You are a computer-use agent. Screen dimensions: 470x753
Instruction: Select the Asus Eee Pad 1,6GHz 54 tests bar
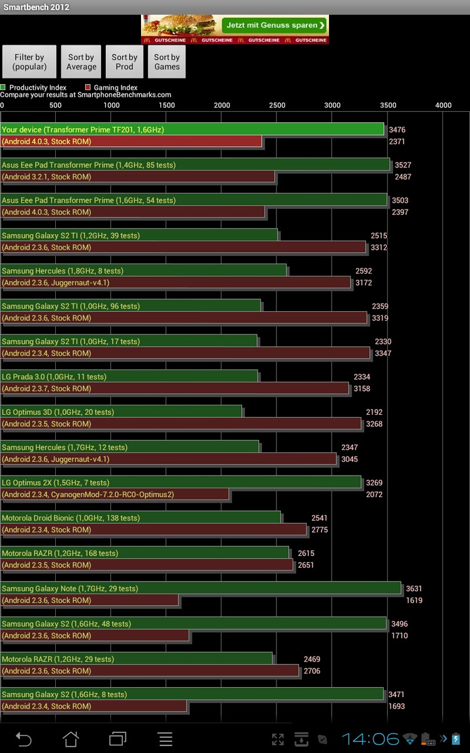click(x=194, y=200)
